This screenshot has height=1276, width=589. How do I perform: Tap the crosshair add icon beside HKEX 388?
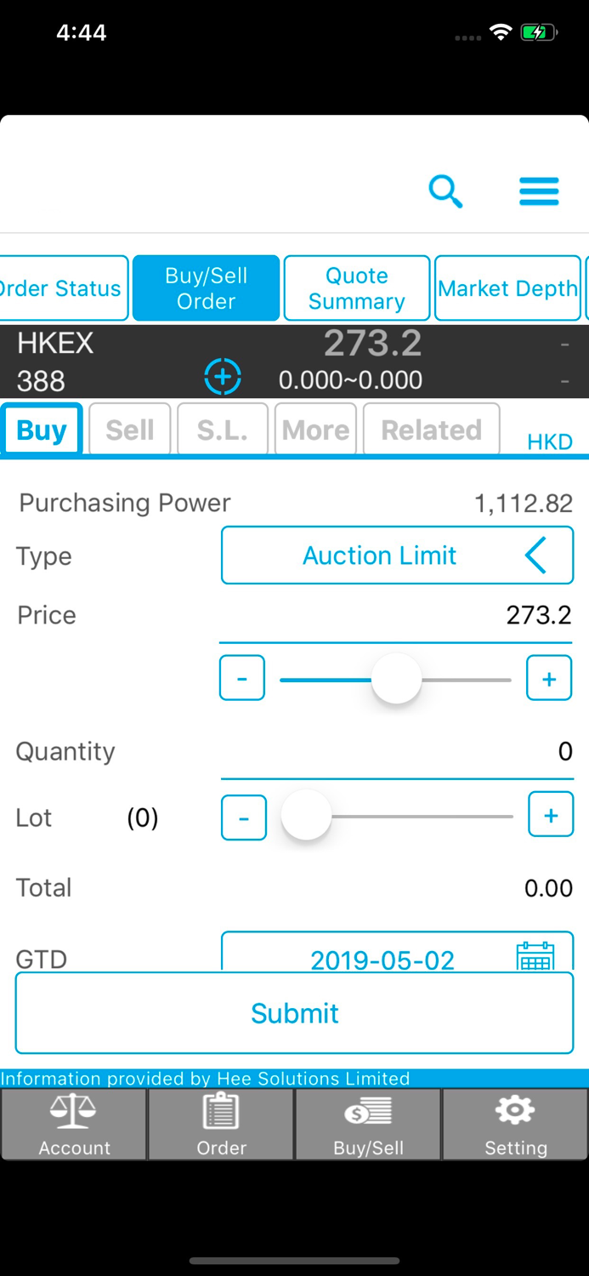tap(222, 375)
